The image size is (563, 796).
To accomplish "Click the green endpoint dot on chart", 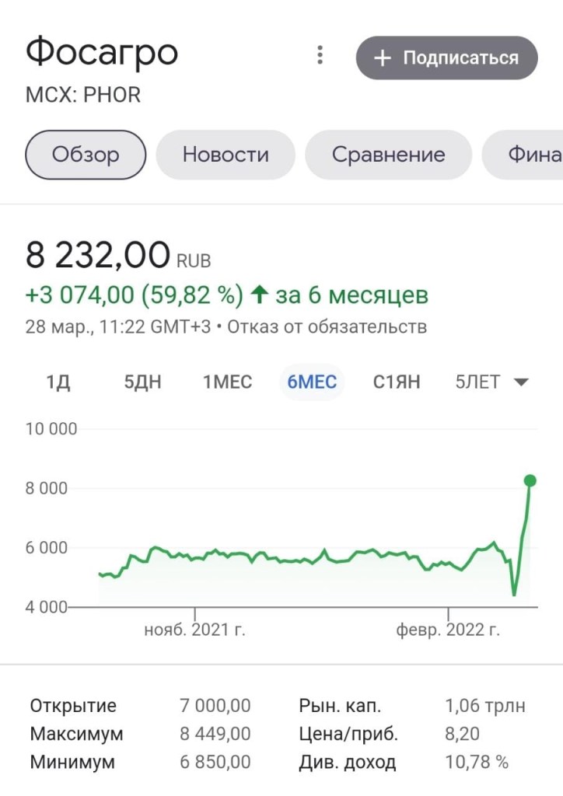I will [530, 480].
